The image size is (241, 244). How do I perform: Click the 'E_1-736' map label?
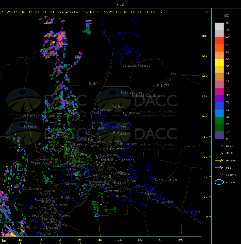point(163,86)
